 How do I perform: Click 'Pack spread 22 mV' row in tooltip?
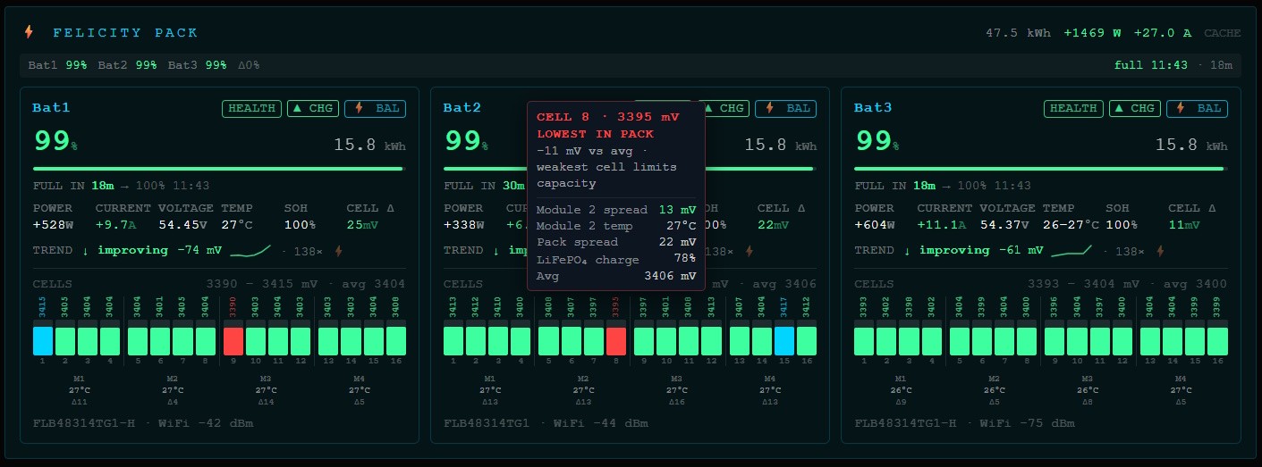616,242
